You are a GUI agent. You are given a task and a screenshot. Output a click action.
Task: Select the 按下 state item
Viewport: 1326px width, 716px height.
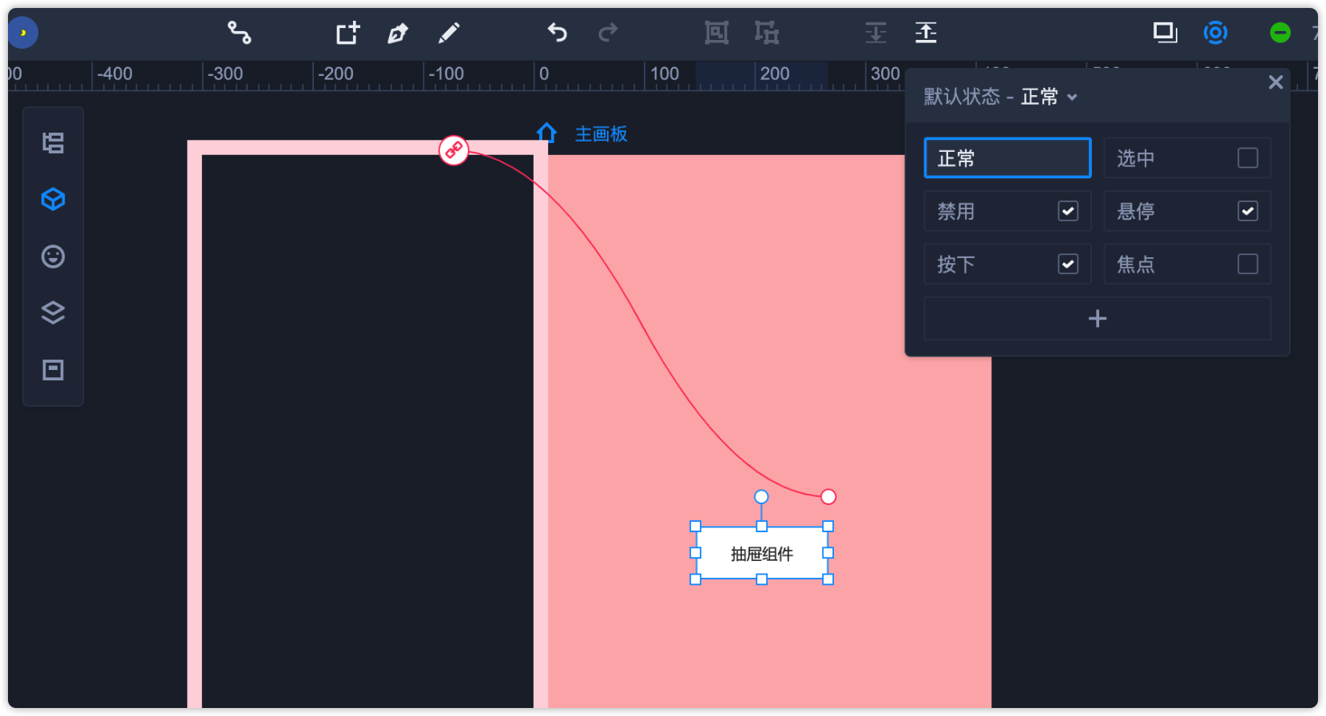coord(991,265)
